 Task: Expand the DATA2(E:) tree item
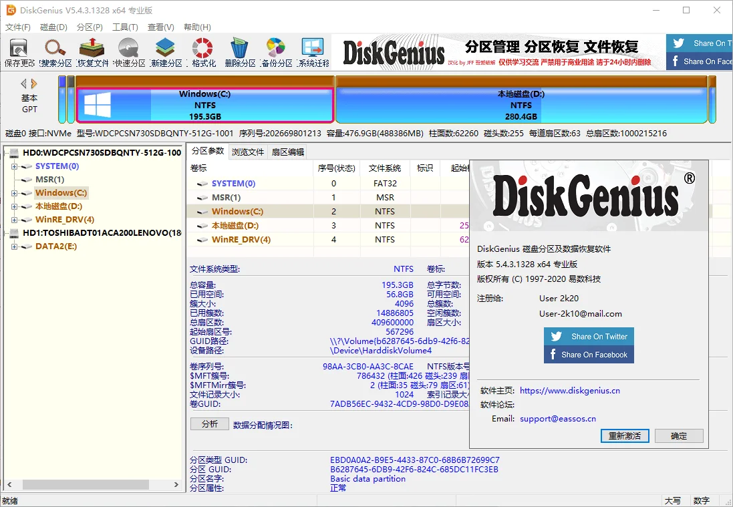pos(15,246)
